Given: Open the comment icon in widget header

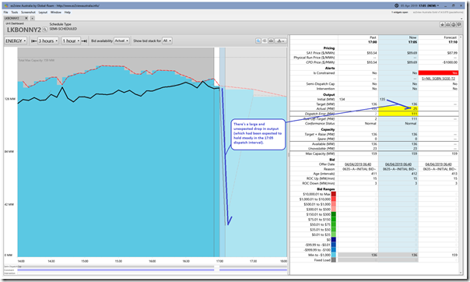Looking at the screenshot, I should coord(459,25).
